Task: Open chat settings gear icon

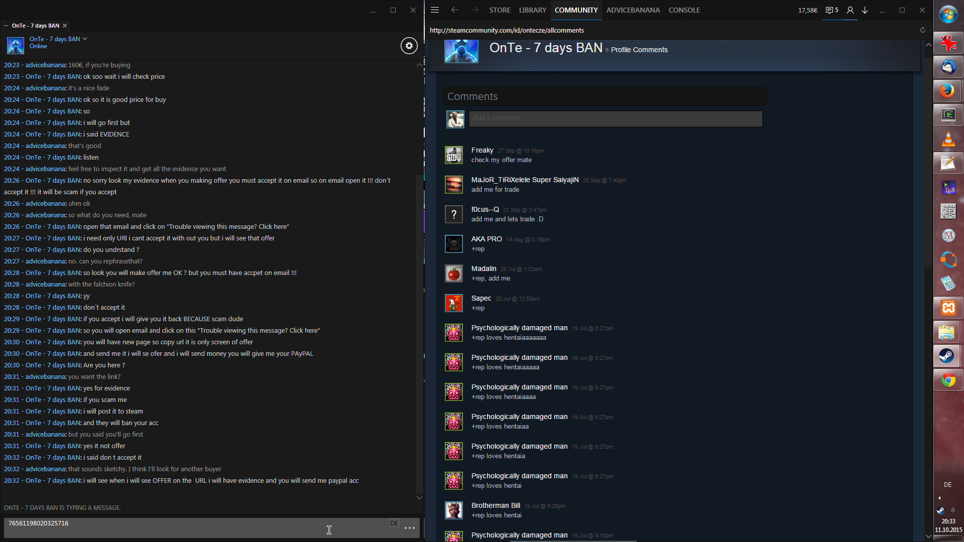Action: [409, 46]
